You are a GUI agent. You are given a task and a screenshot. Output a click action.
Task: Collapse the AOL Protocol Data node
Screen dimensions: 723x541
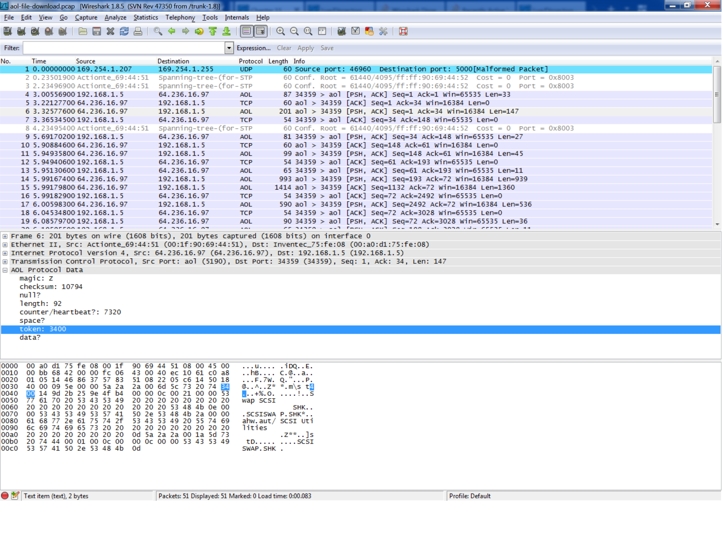coord(5,270)
